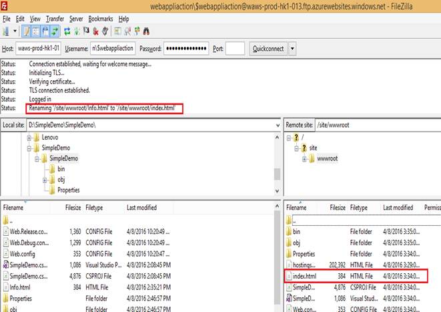Open the Local site path dropdown
441x312 pixels.
coord(278,125)
